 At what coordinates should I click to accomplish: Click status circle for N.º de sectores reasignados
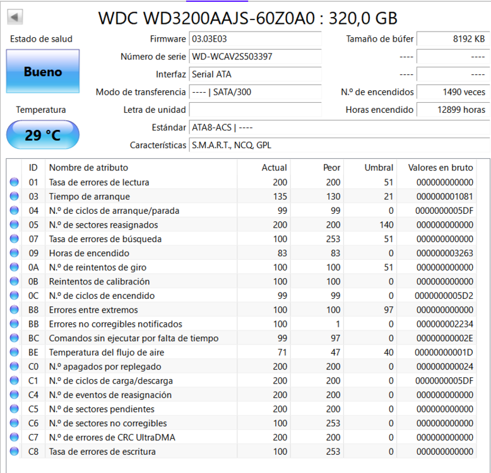point(15,225)
